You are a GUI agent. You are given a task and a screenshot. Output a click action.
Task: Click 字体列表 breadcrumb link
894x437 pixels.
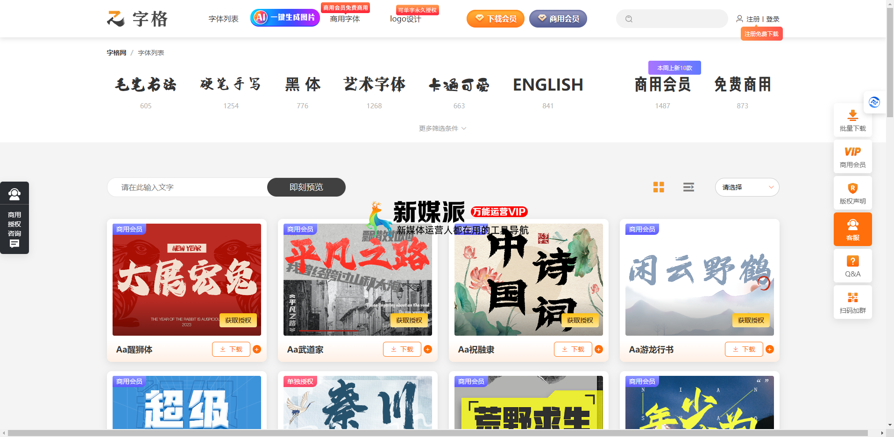pyautogui.click(x=151, y=53)
